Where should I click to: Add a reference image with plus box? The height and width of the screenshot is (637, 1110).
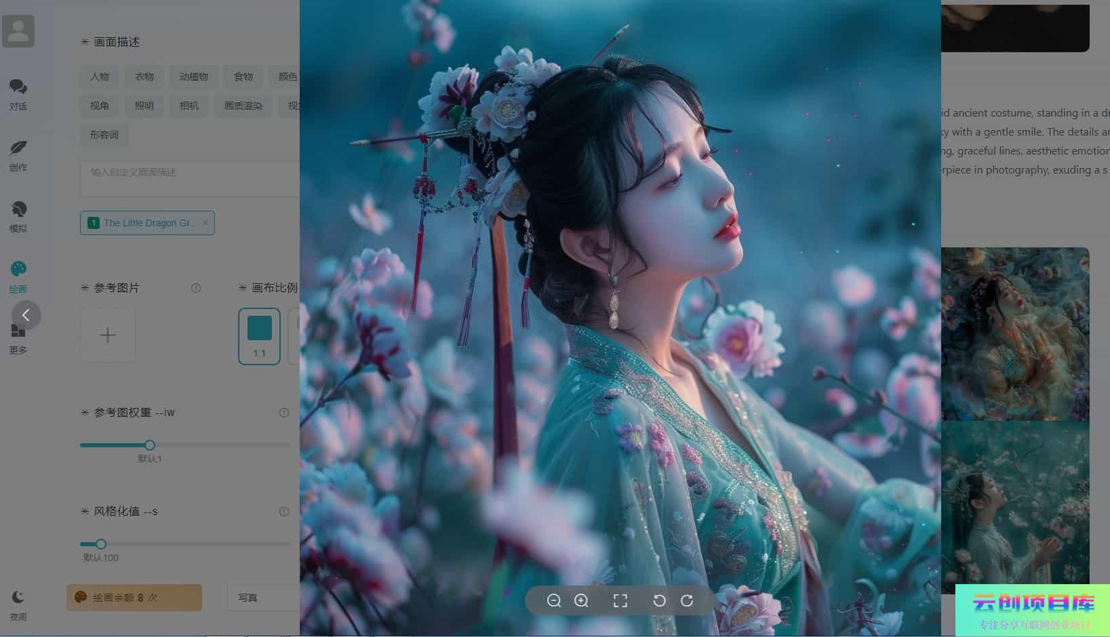pyautogui.click(x=107, y=335)
